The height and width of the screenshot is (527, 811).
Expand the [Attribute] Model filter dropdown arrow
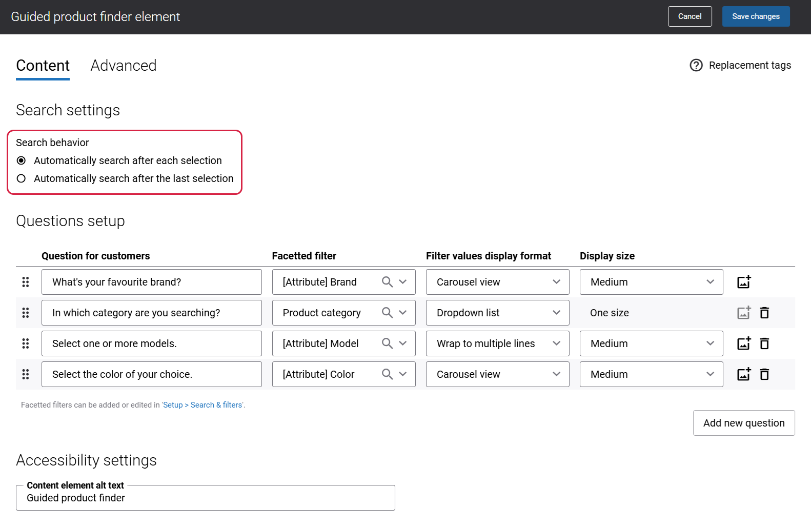pyautogui.click(x=403, y=343)
